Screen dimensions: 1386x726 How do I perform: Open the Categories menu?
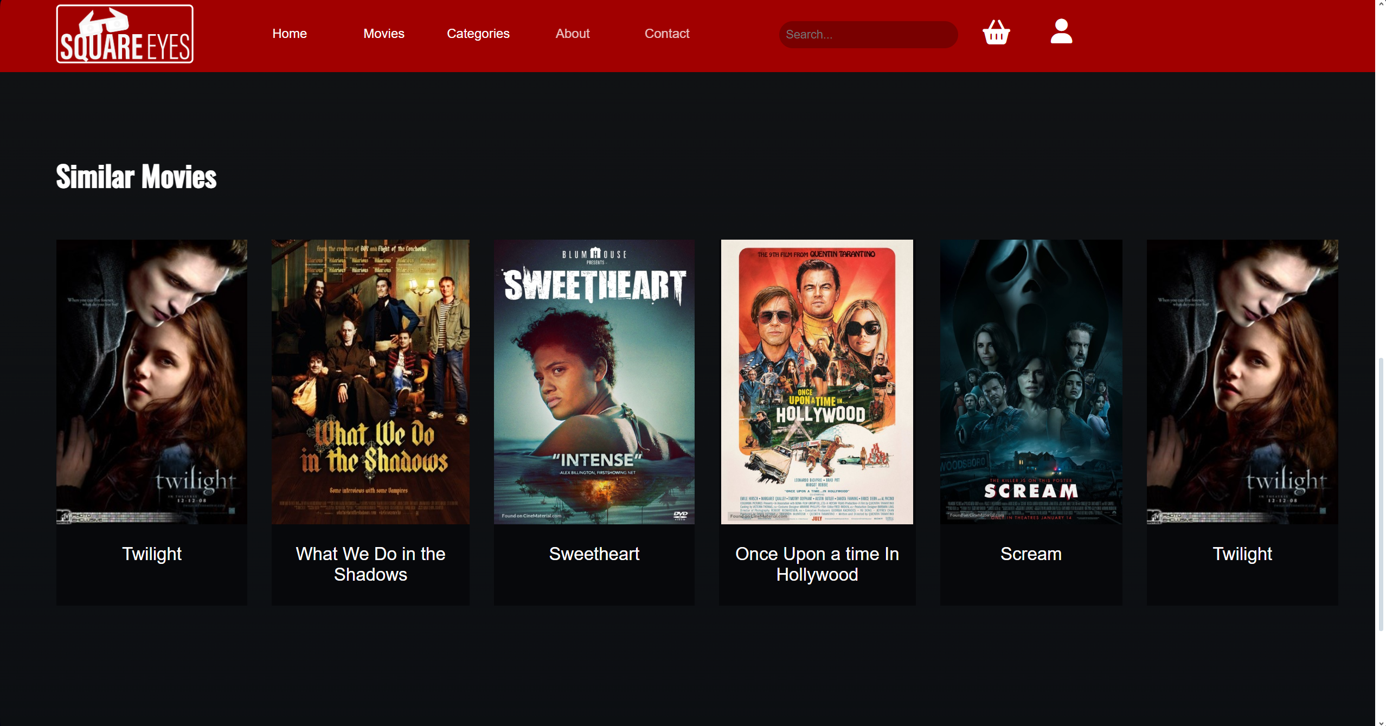(478, 34)
